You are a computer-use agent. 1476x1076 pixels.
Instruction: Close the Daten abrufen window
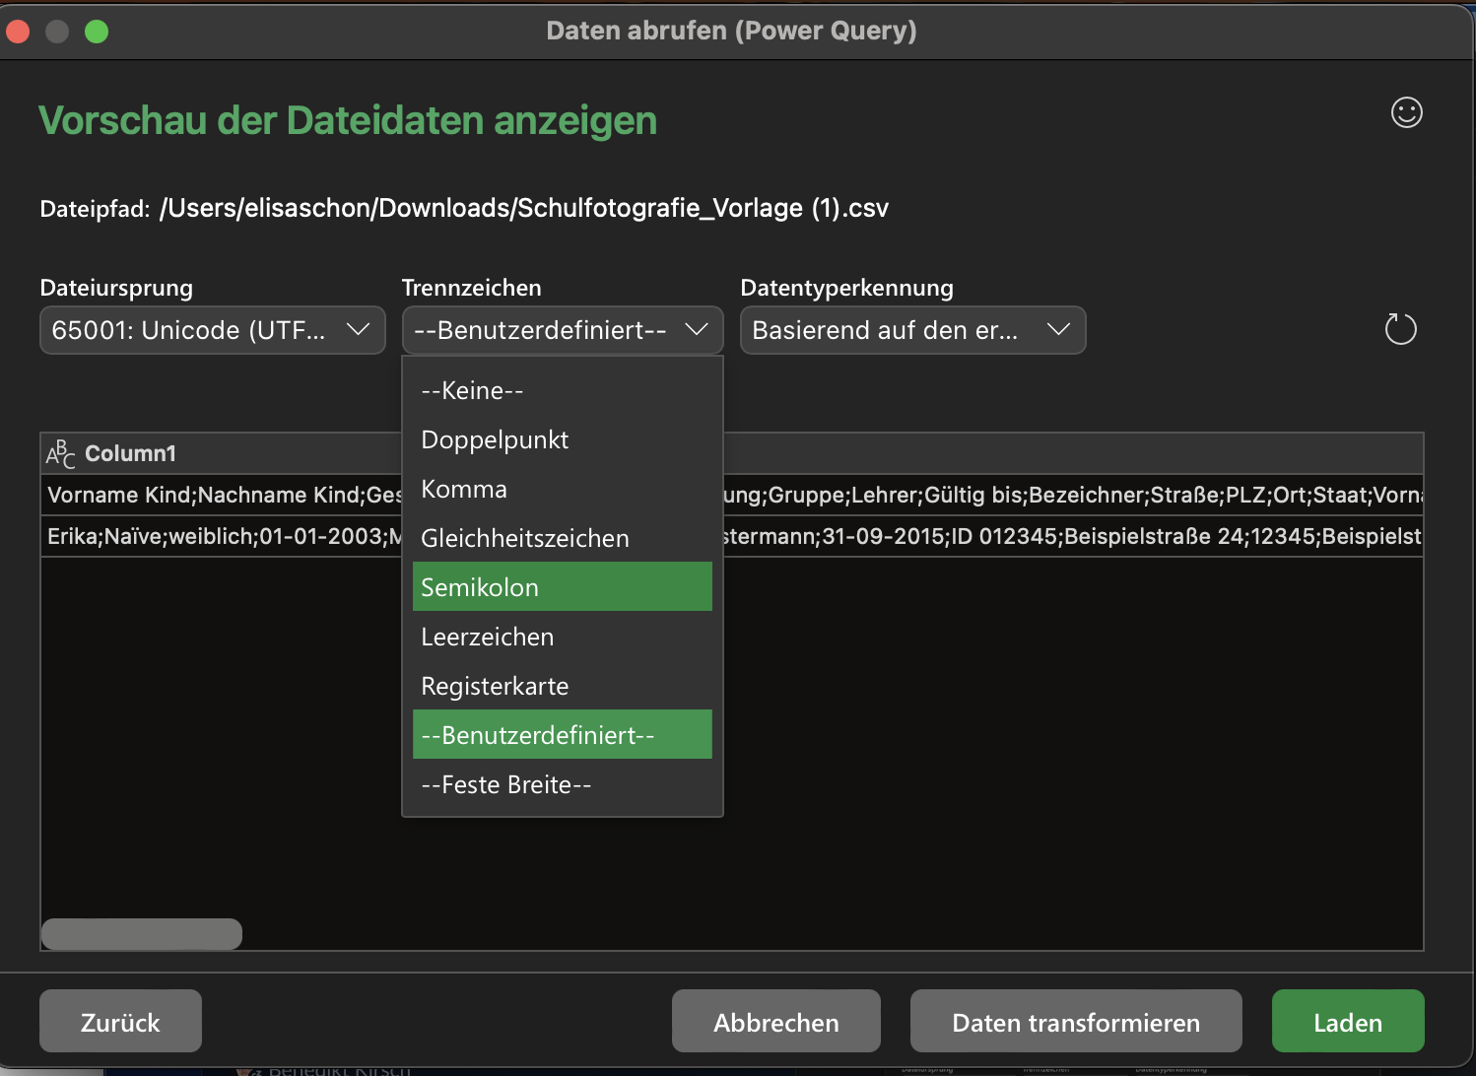point(18,32)
